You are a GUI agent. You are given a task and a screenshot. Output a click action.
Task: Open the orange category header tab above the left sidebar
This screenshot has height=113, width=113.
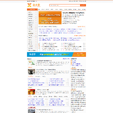32,9
